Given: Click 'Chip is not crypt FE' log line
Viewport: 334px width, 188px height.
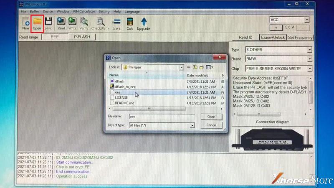Looking at the screenshot, I should [73, 167].
